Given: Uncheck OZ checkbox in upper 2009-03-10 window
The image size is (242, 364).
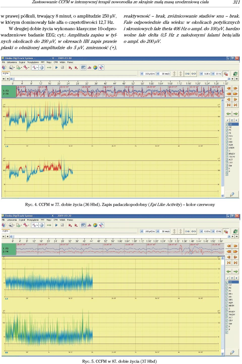Looking at the screenshot, I should click(x=227, y=127).
